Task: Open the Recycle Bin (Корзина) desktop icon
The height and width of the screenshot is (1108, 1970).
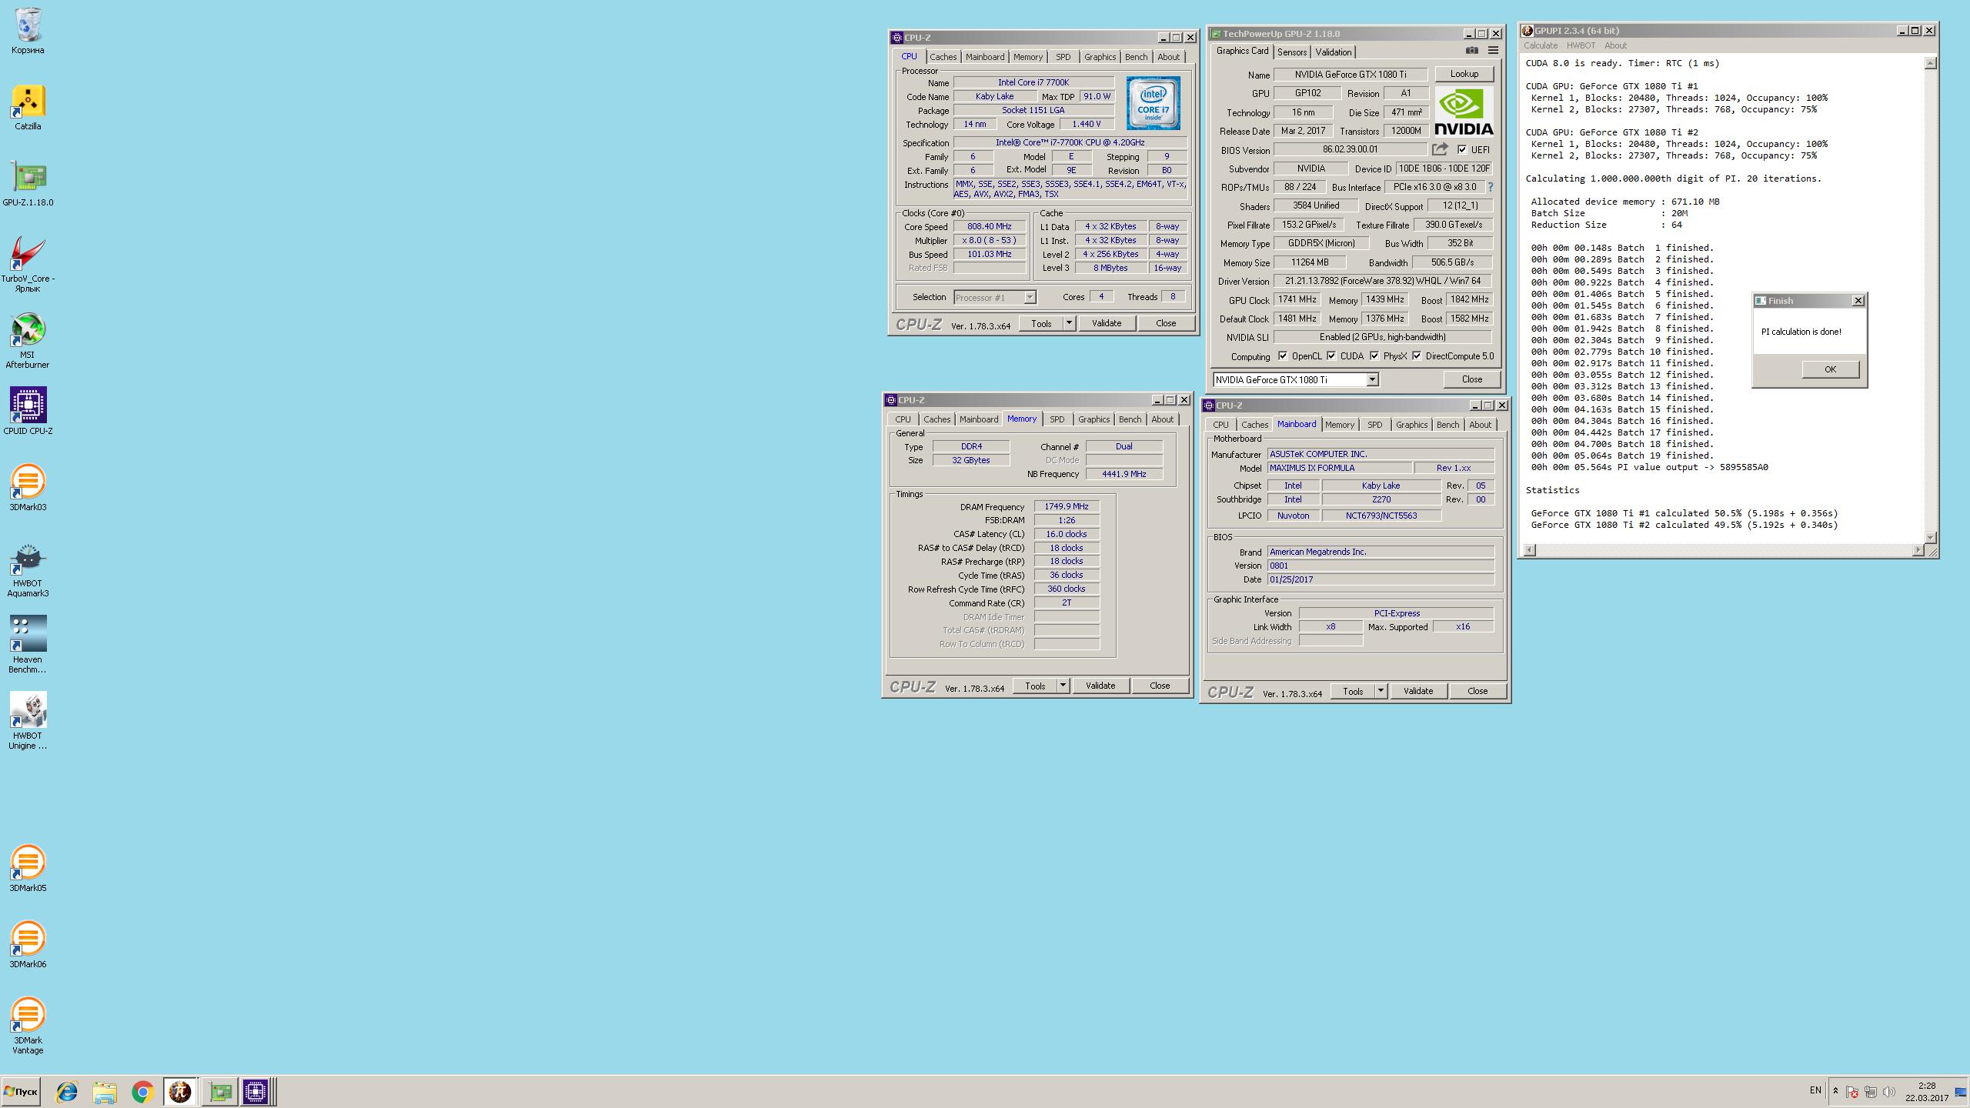Action: [28, 31]
